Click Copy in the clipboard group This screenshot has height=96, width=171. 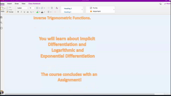9,10
